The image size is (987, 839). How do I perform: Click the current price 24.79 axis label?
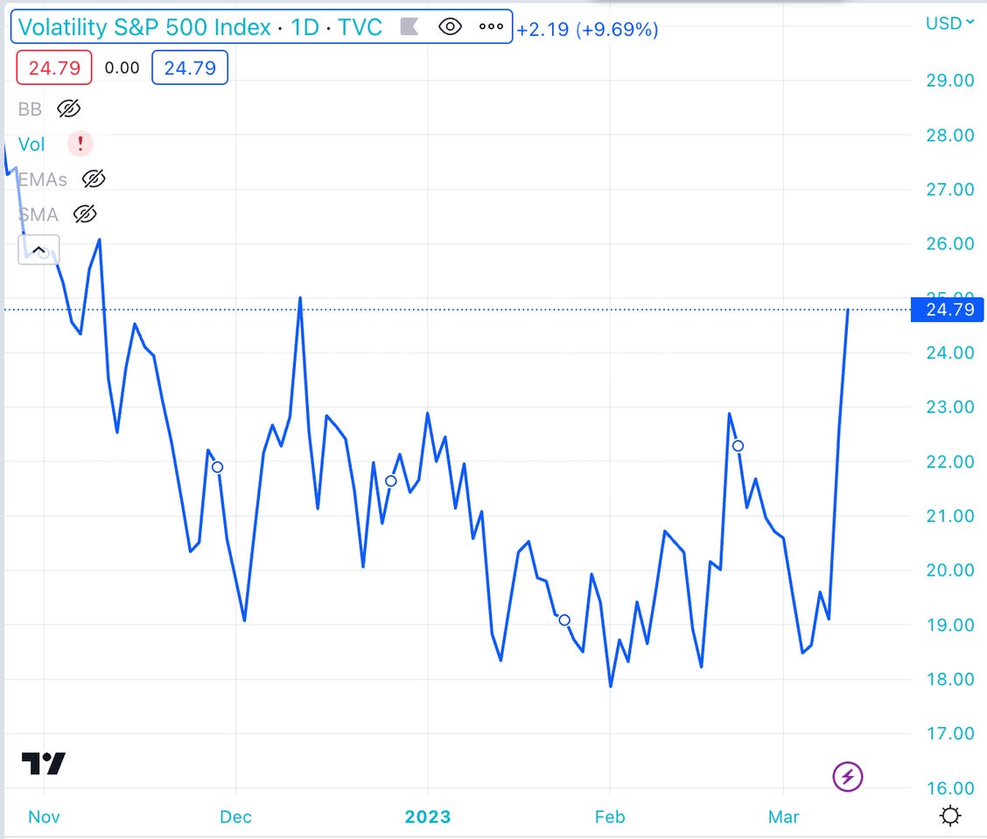point(948,309)
